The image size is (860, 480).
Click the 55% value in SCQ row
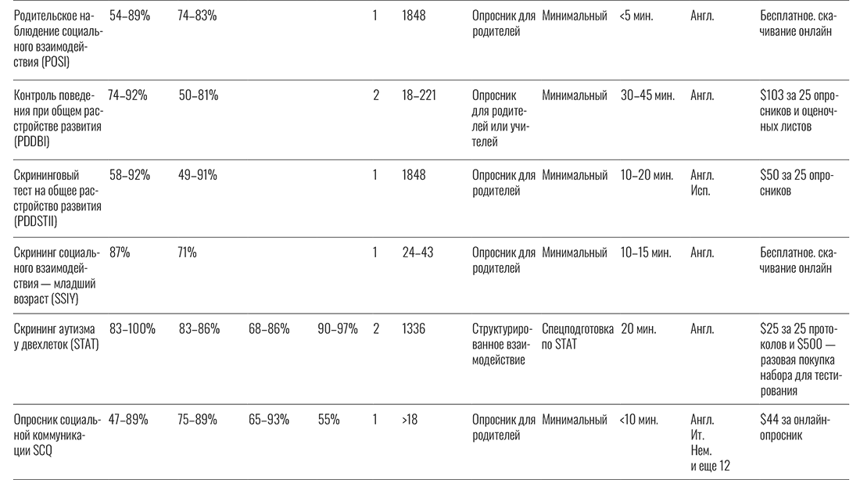328,420
